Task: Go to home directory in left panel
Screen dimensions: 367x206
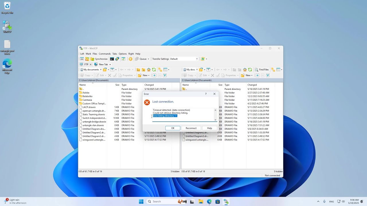Action: tap(149, 70)
